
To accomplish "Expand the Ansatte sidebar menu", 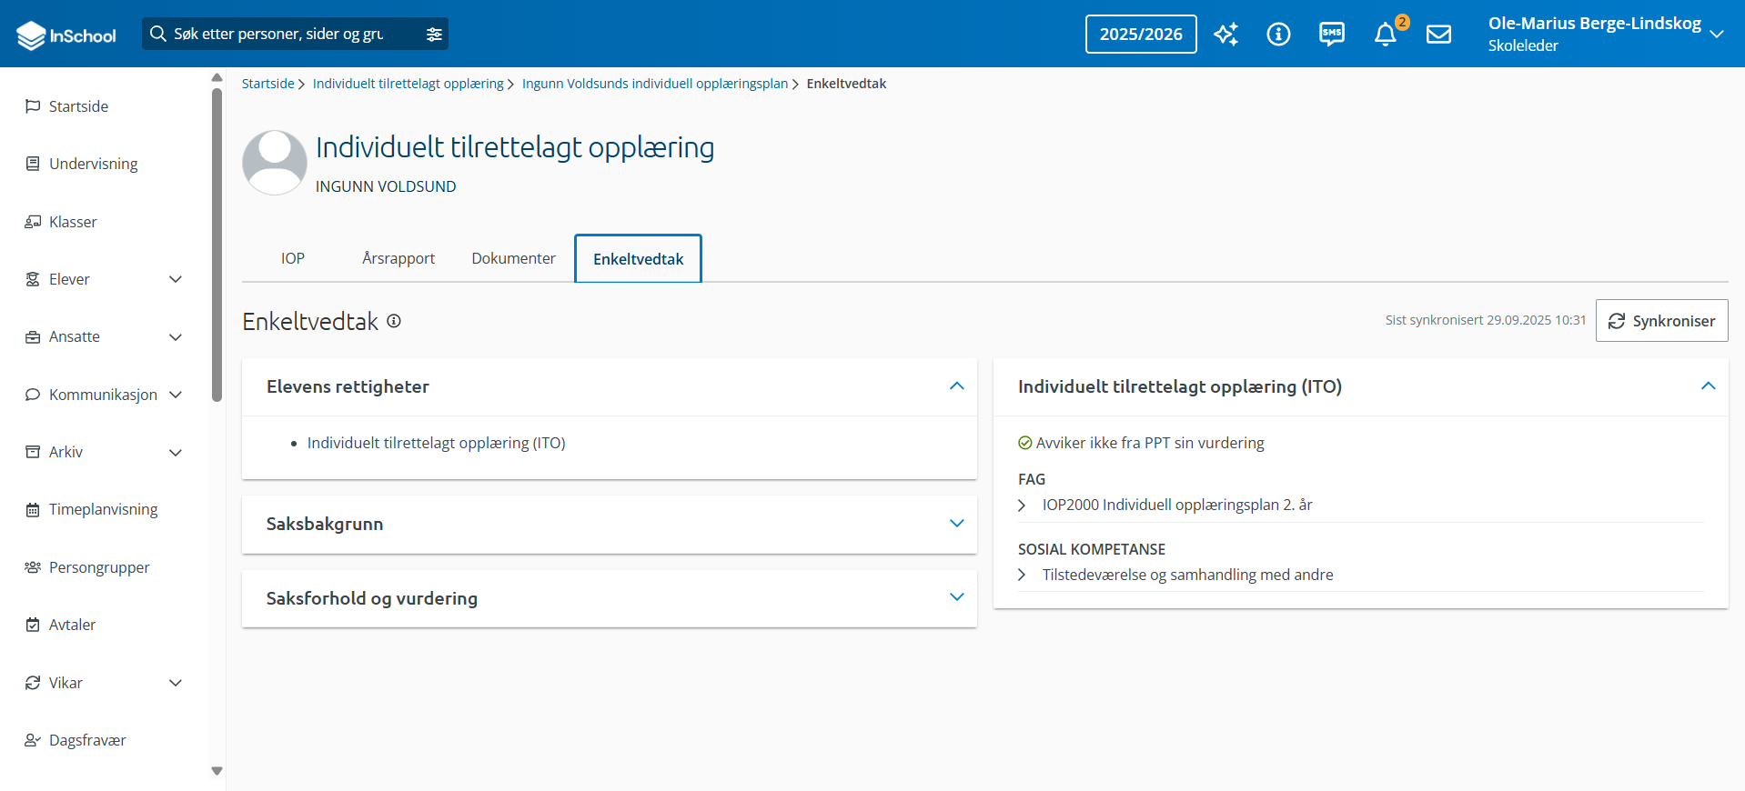I will (x=176, y=336).
